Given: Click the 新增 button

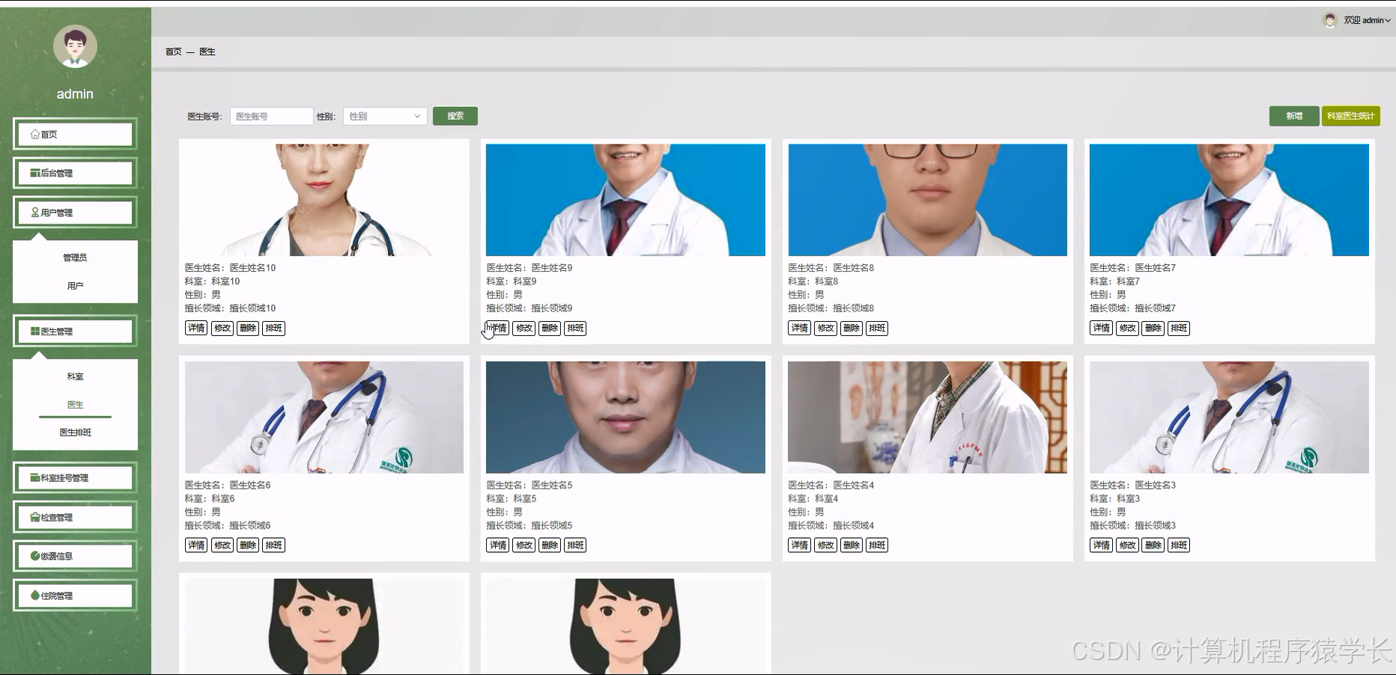Looking at the screenshot, I should [1294, 116].
